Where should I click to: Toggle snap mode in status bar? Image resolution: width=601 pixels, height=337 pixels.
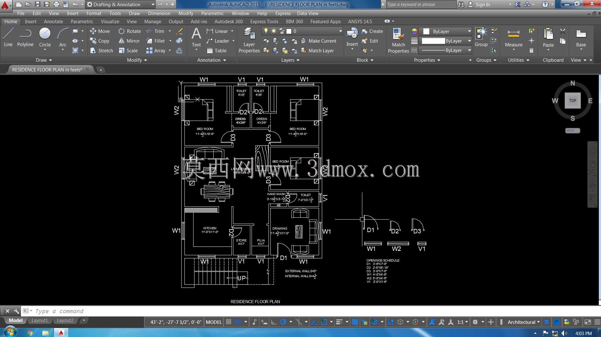click(x=238, y=322)
